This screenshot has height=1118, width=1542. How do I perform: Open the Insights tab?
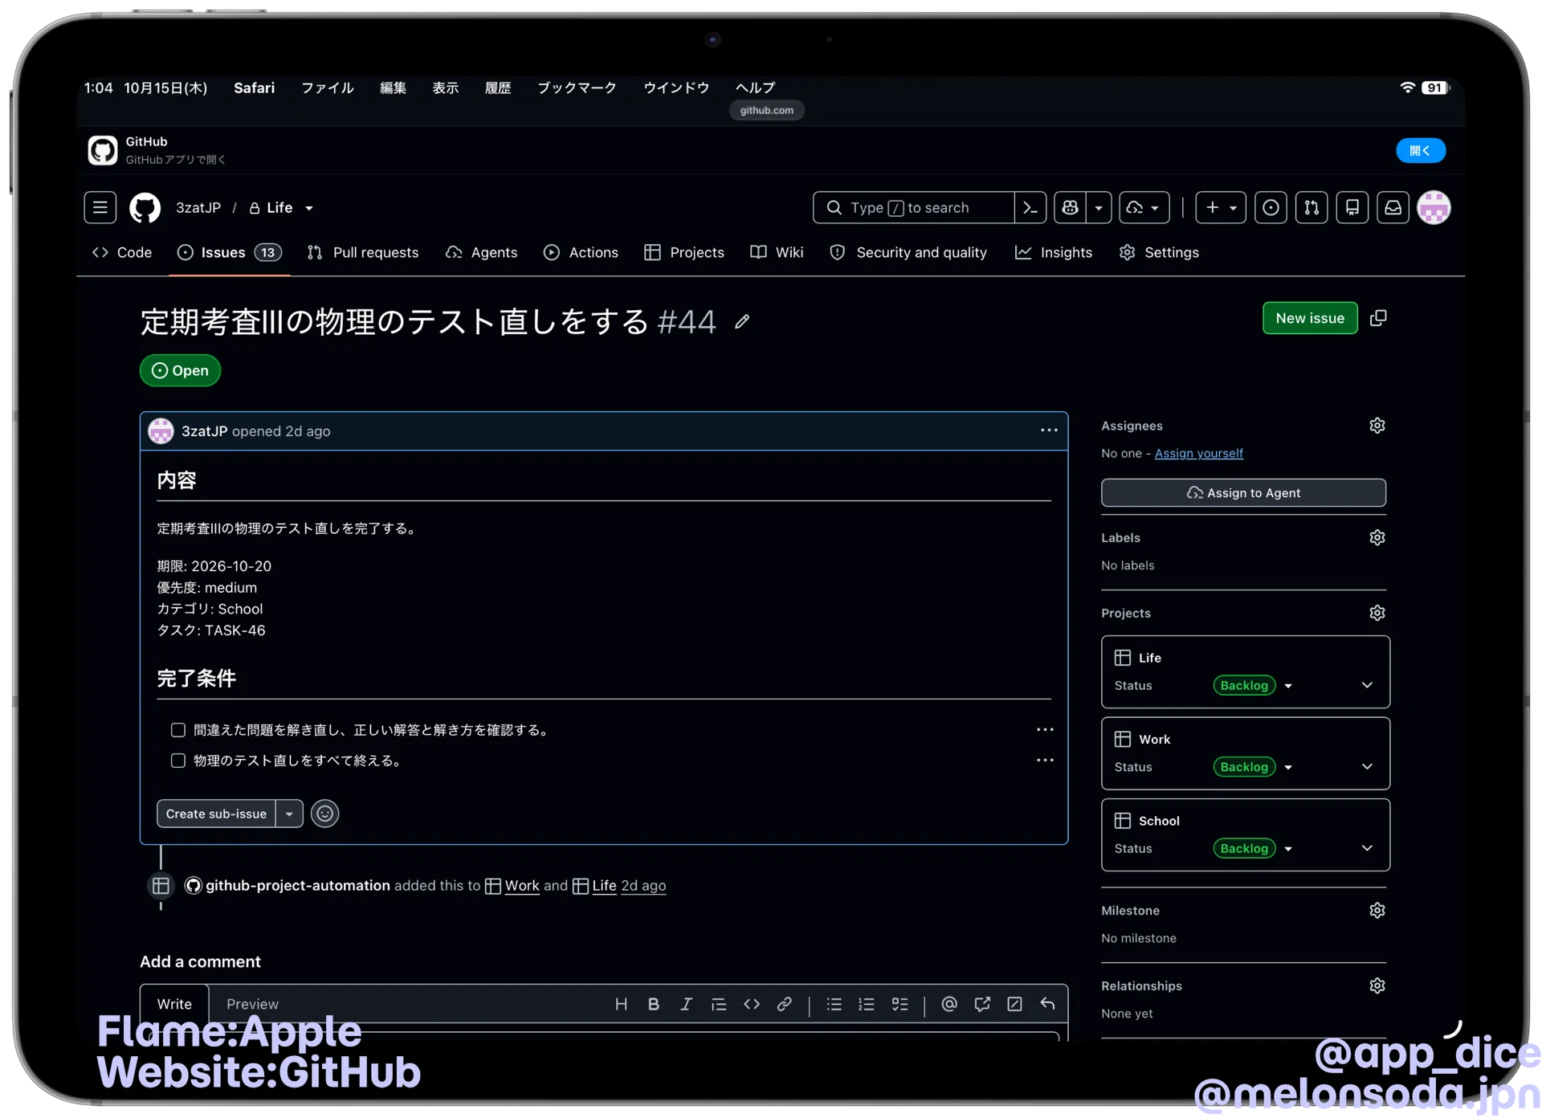click(1054, 252)
